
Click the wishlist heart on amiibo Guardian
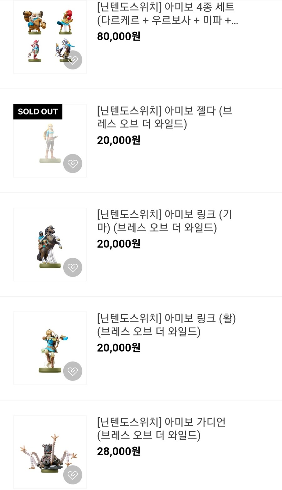coord(73,475)
